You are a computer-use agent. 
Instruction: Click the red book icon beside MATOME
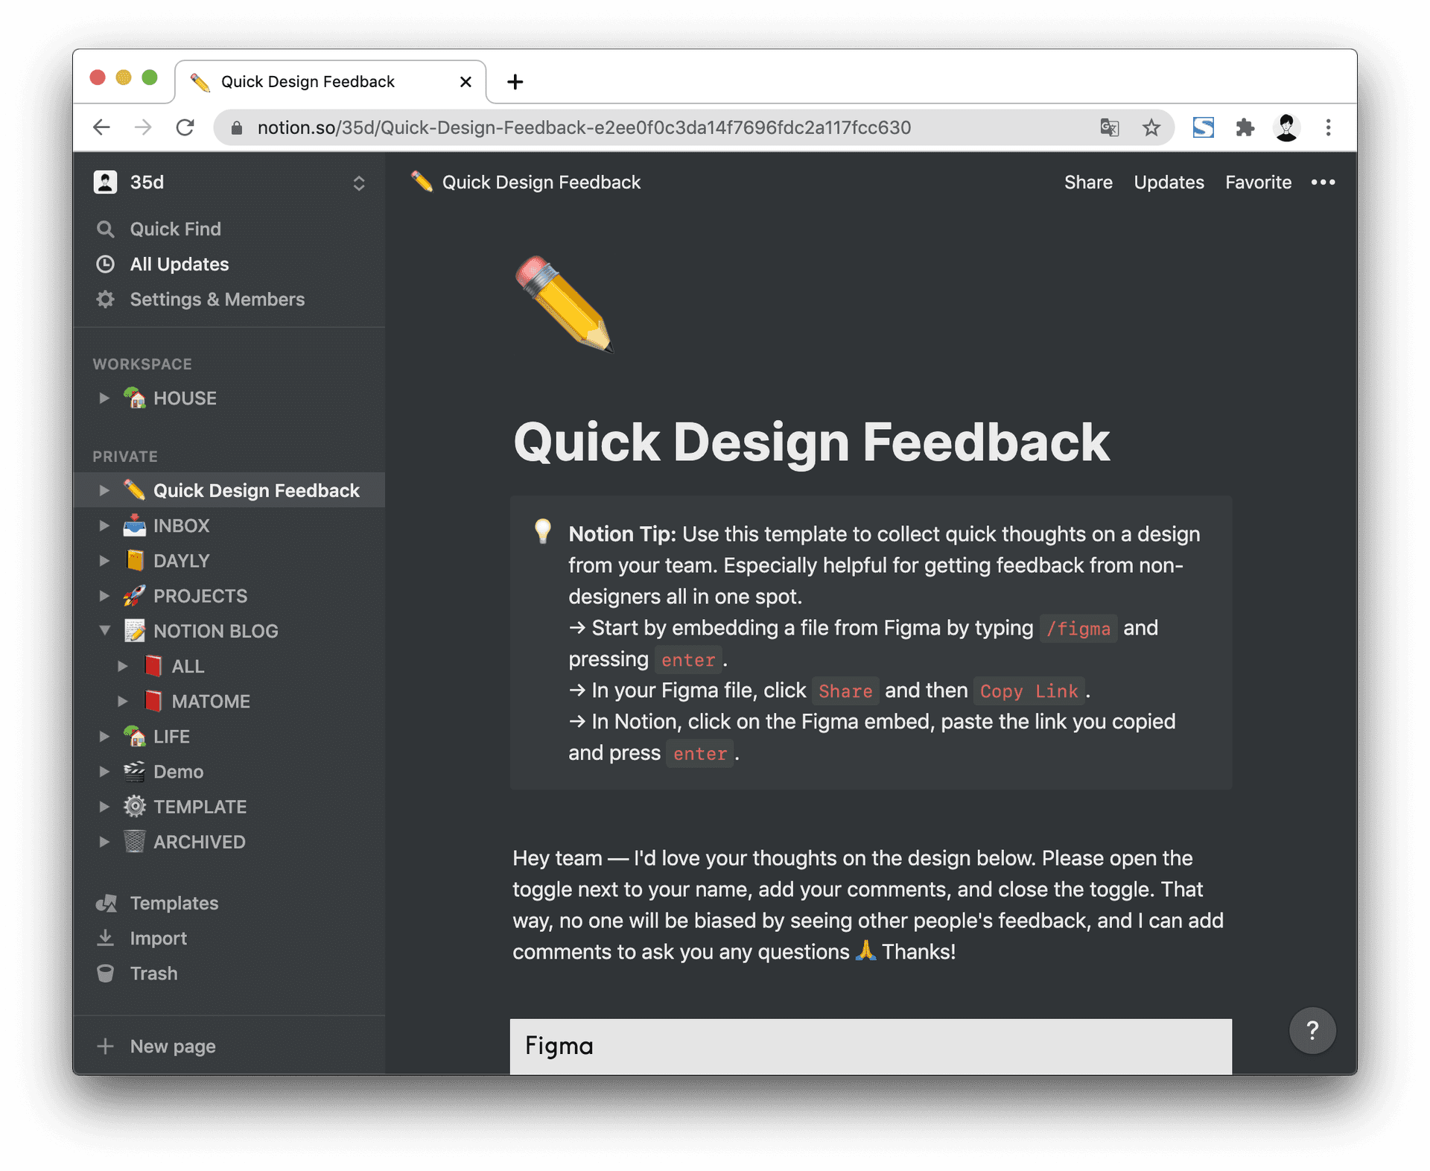[153, 701]
